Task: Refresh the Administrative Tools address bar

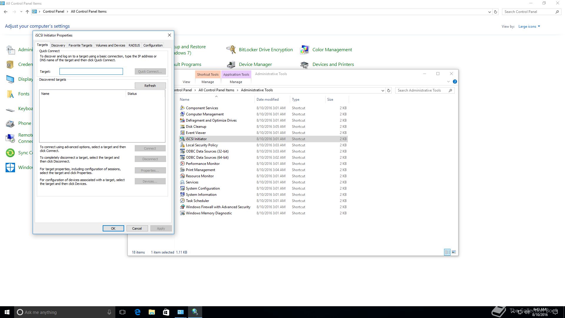Action: pos(389,90)
